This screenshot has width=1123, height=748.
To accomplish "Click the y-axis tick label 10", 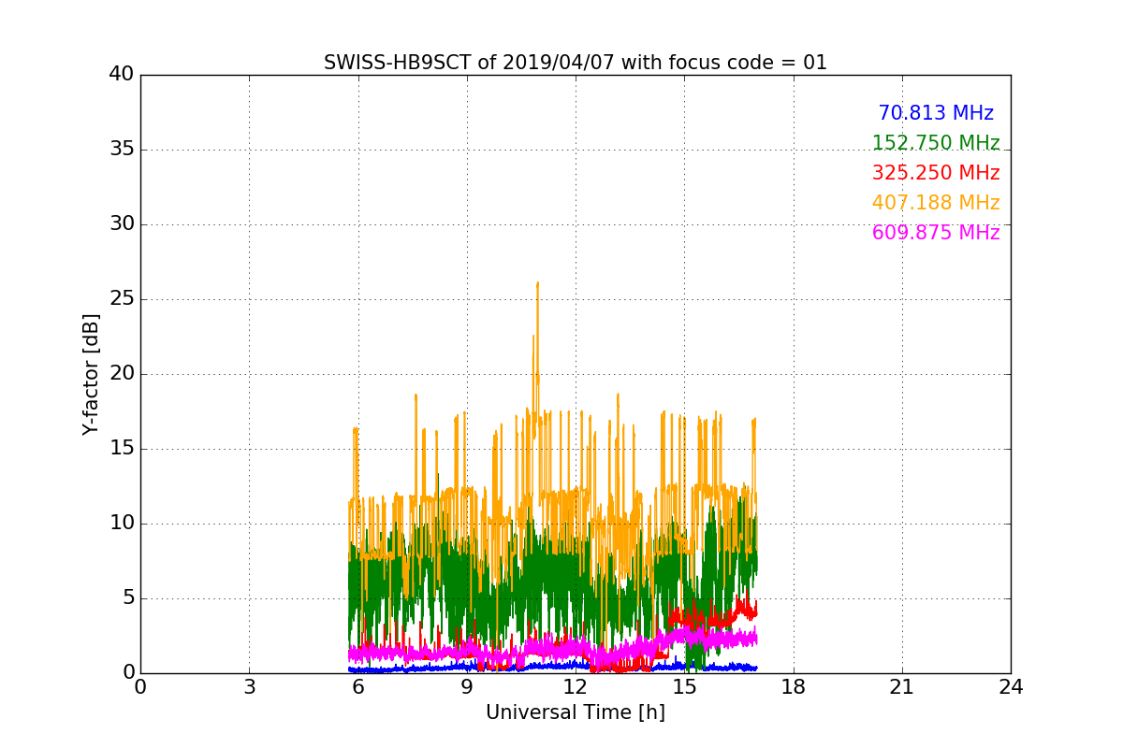I will (122, 524).
